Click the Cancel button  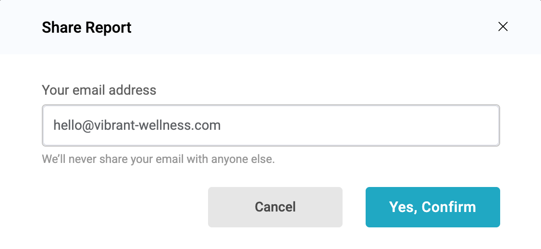coord(275,207)
